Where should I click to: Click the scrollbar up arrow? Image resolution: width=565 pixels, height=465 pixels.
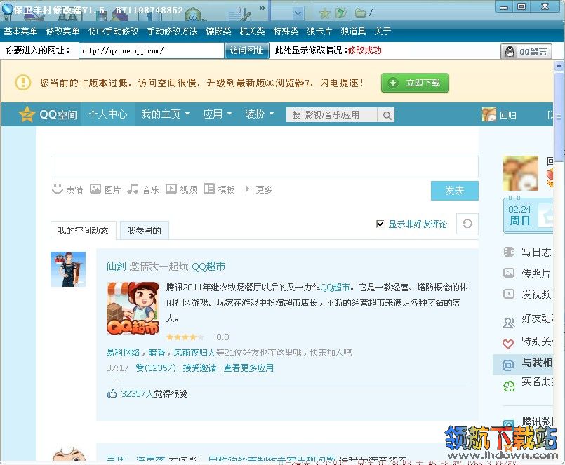(x=559, y=66)
